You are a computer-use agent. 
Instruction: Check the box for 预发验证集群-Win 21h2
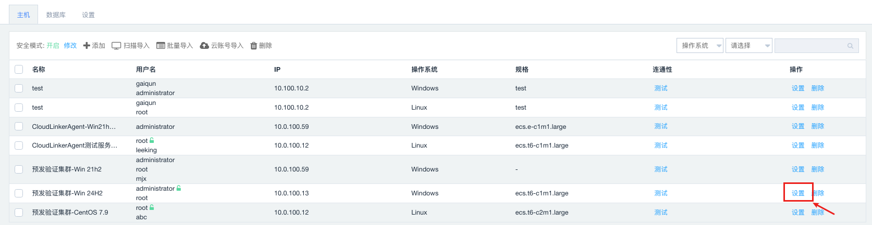coord(19,169)
